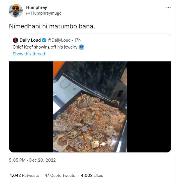Screen dimensions: 179x186
Task: Click the Daily Loud account avatar
Action: (15, 40)
